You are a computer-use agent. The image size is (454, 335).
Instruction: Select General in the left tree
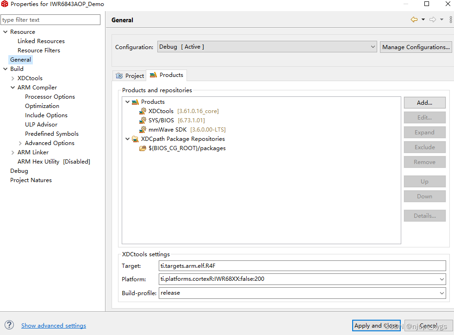20,59
